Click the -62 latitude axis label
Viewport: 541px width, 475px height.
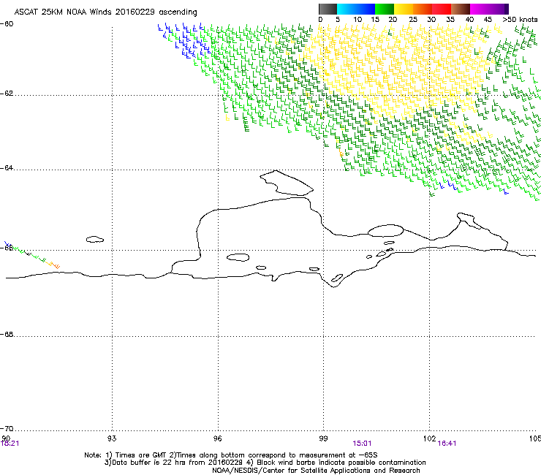[7, 94]
